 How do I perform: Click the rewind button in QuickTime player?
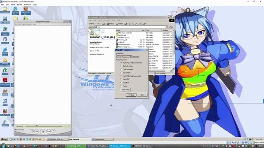click(x=37, y=131)
